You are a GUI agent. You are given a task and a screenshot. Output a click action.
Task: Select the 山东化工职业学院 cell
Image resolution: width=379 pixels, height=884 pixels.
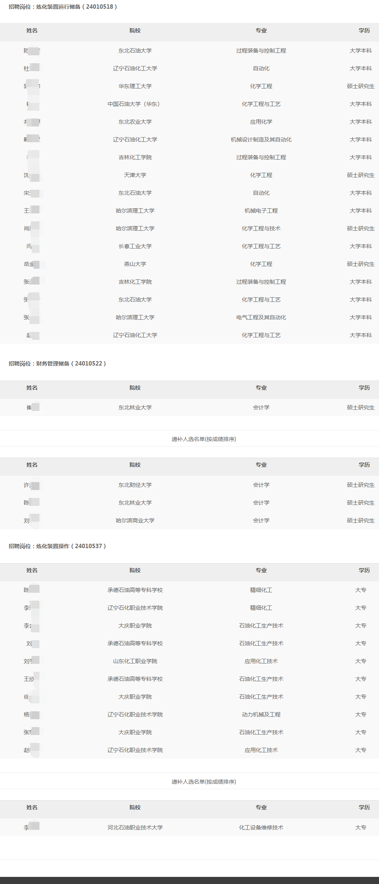135,661
